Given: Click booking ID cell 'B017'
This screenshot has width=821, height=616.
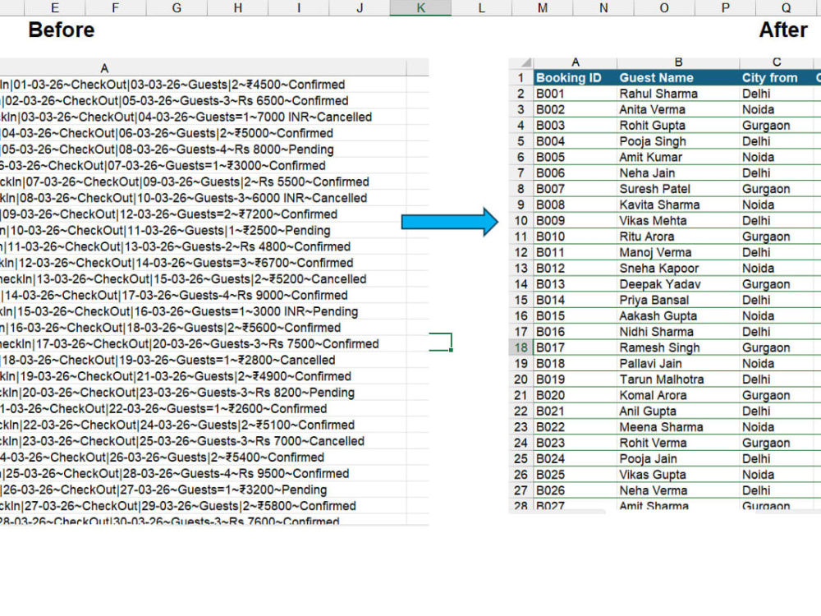Looking at the screenshot, I should [575, 347].
